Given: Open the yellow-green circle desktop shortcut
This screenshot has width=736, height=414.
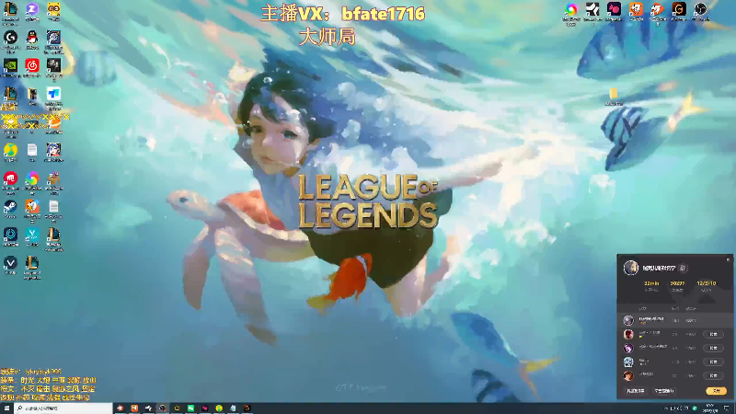Looking at the screenshot, I should (10, 150).
